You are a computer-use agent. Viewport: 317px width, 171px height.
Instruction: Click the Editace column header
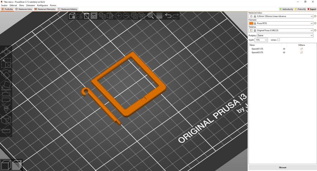tap(302, 45)
